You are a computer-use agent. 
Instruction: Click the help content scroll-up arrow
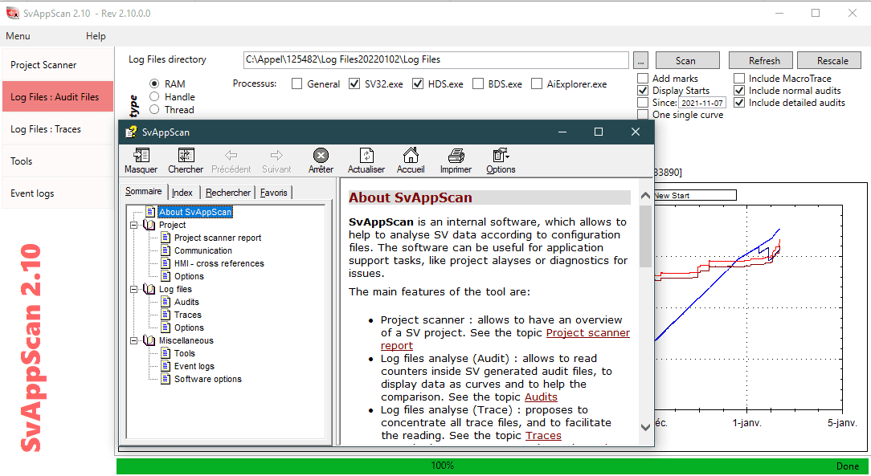(645, 195)
